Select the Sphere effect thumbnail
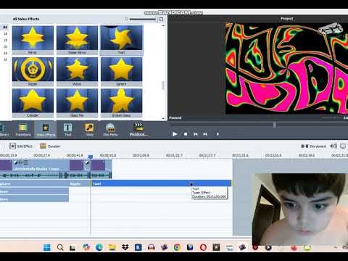Viewport: 348px width, 261px height. [122, 72]
